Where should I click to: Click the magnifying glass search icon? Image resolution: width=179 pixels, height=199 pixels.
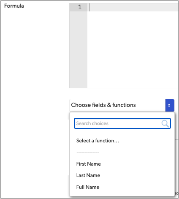(165, 123)
